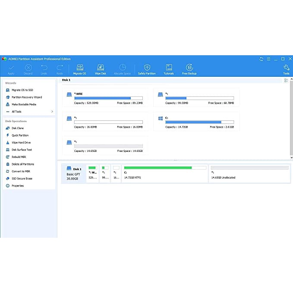Expand the All Tools submenu arrow
The image size is (293, 293).
[52, 112]
